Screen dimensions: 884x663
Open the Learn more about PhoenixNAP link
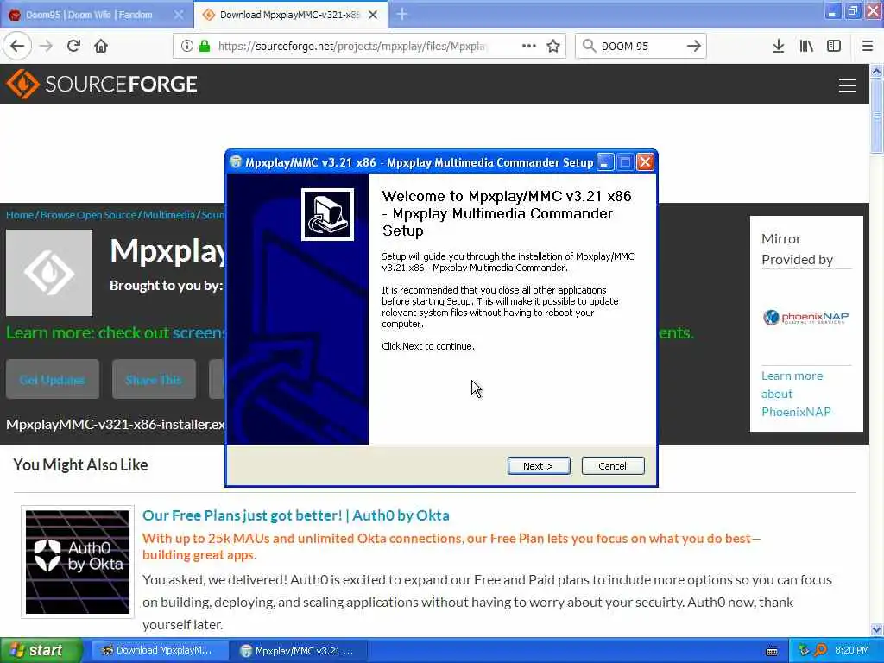point(796,394)
